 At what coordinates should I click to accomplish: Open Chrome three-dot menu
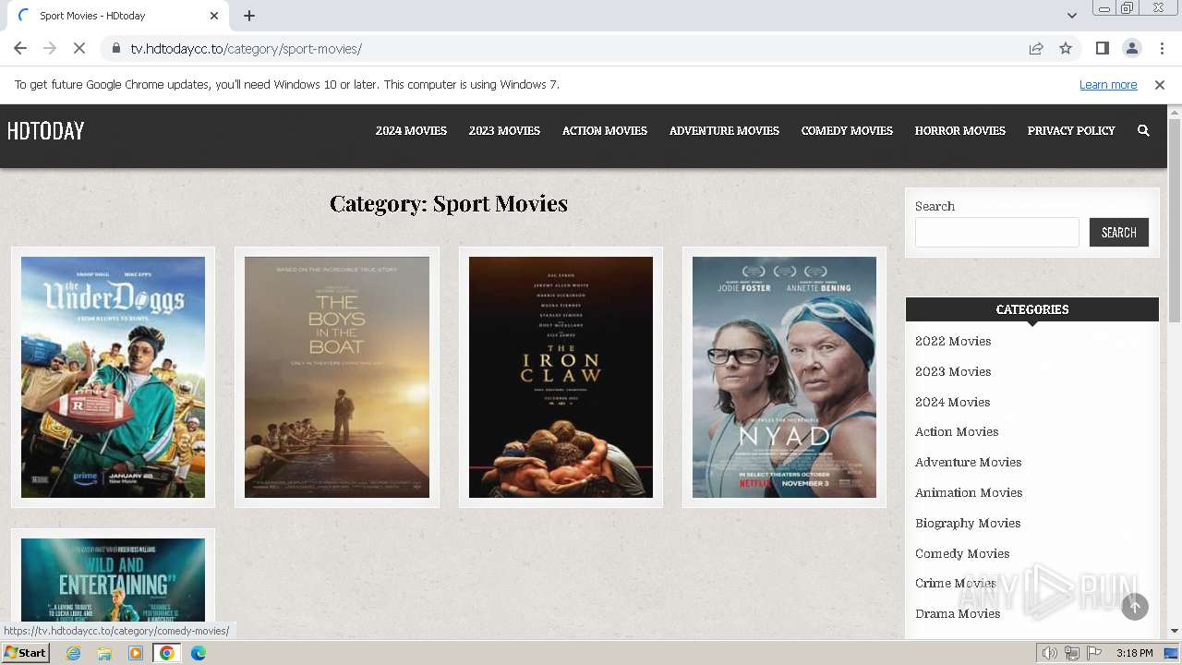(x=1162, y=48)
